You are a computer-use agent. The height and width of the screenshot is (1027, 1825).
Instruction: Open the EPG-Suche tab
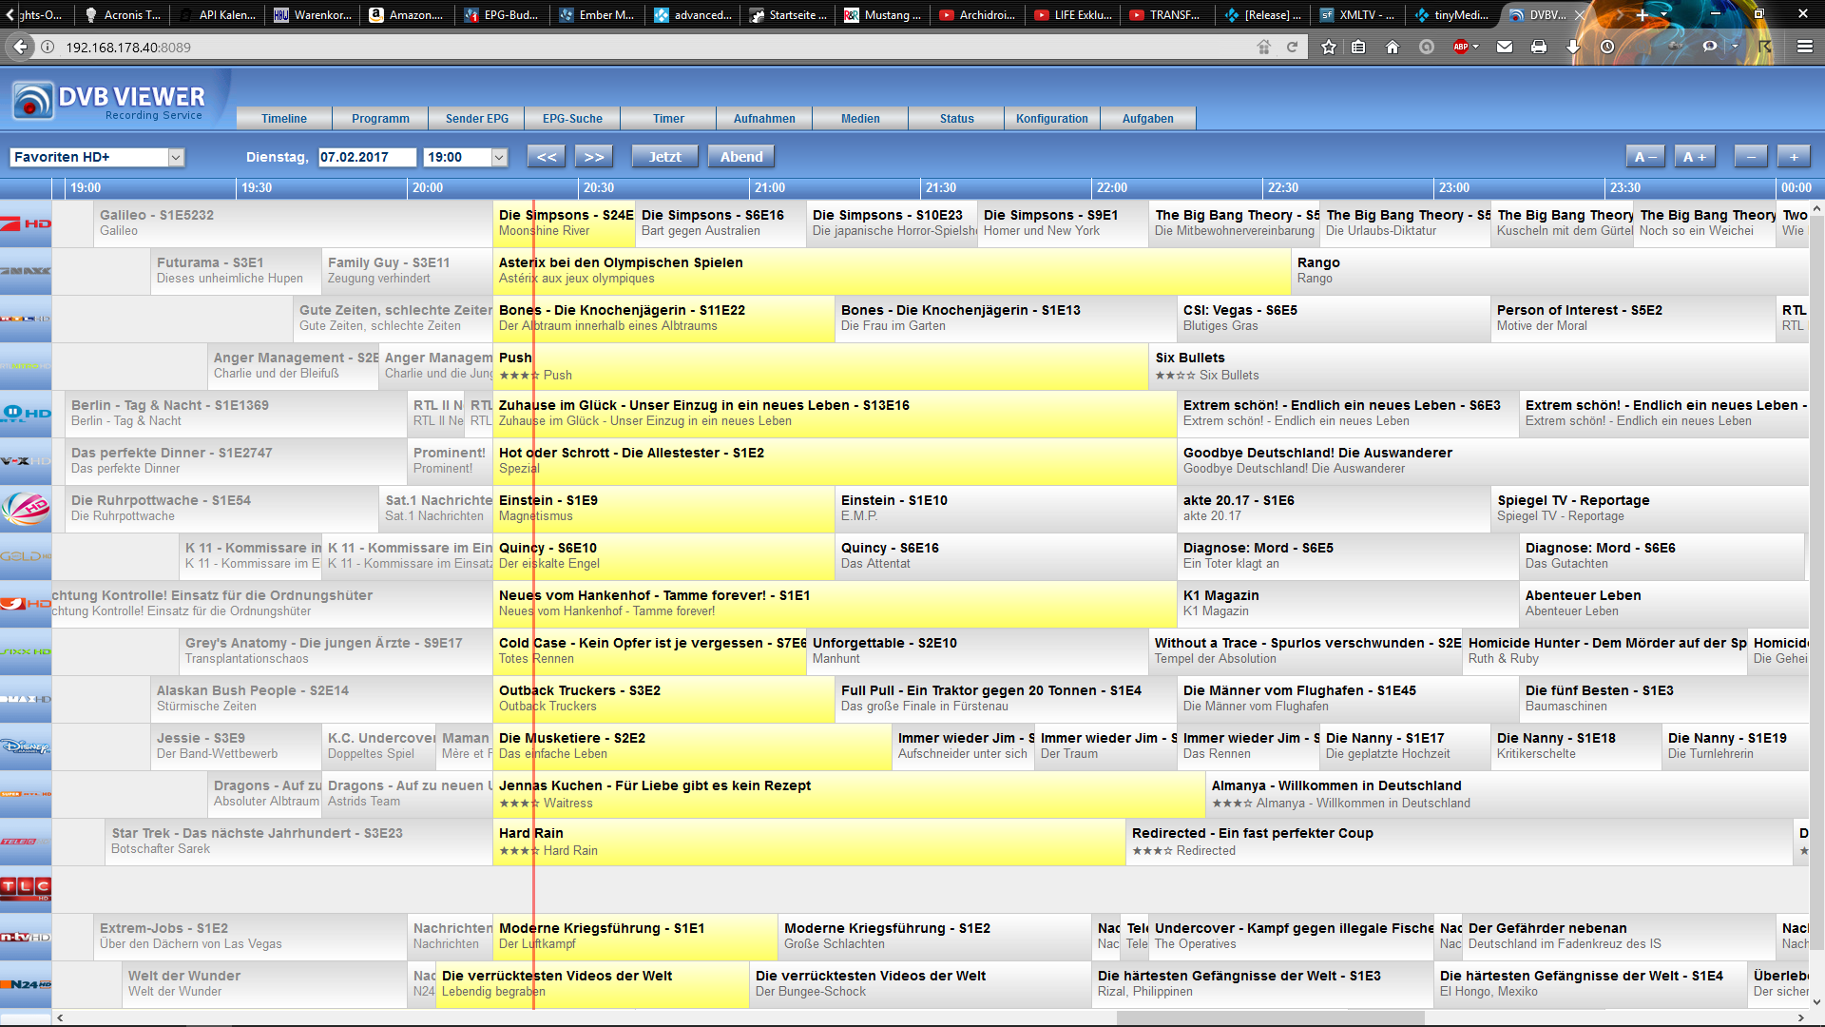(x=572, y=119)
